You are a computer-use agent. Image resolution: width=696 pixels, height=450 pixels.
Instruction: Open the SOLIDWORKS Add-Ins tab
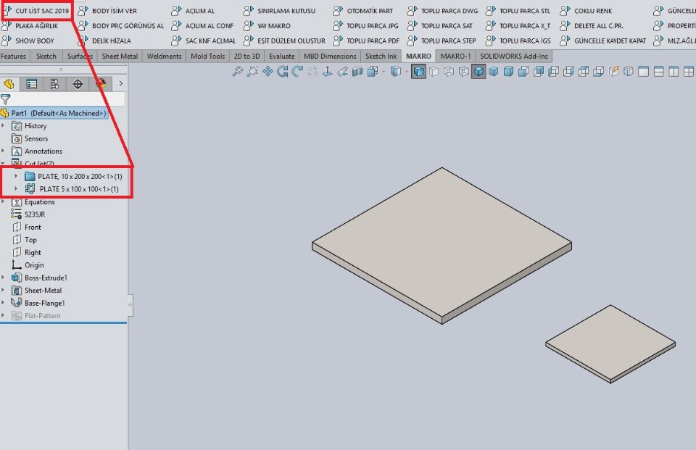514,57
